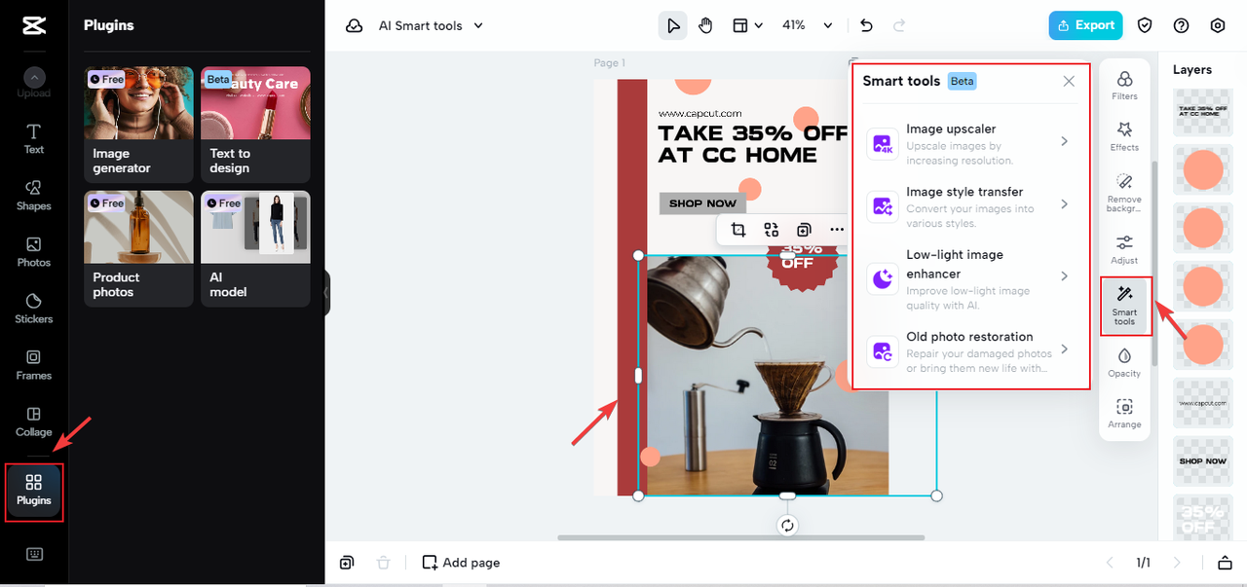The image size is (1247, 587).
Task: Open Filters in right toolbar
Action: click(x=1124, y=86)
